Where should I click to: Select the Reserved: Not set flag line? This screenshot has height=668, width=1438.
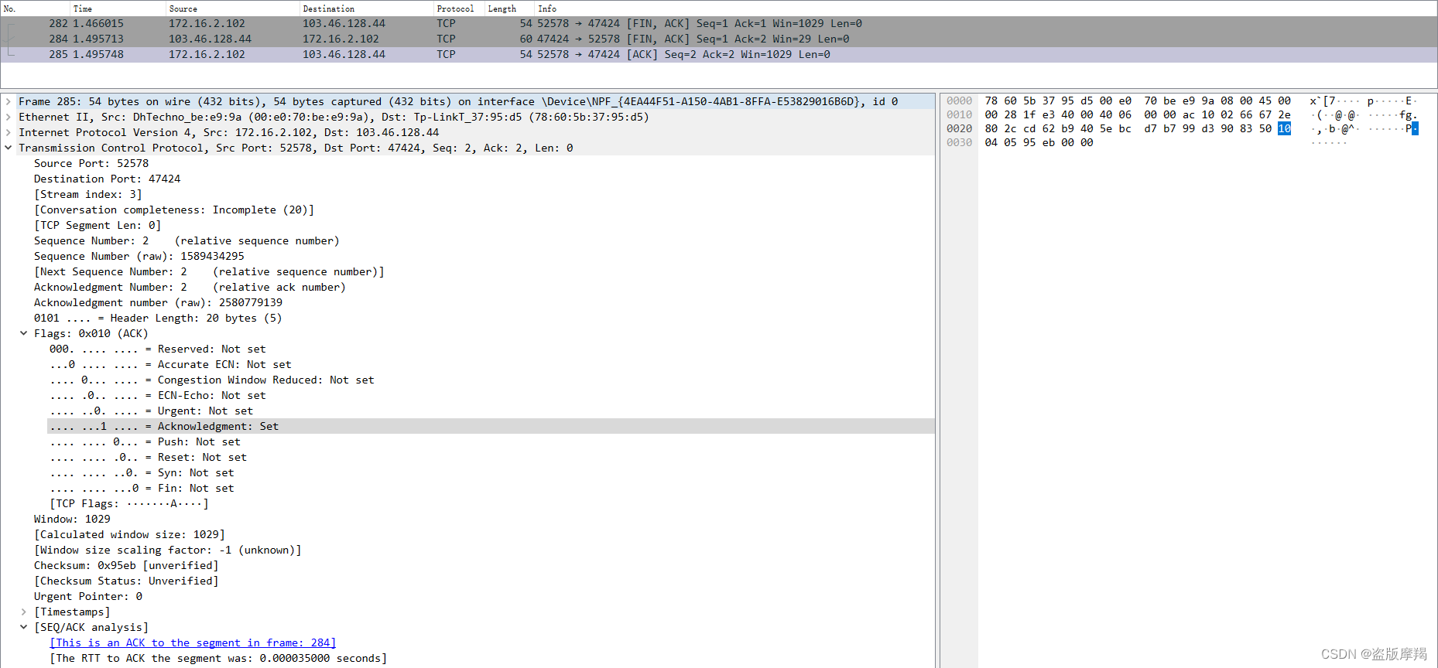[x=158, y=349]
